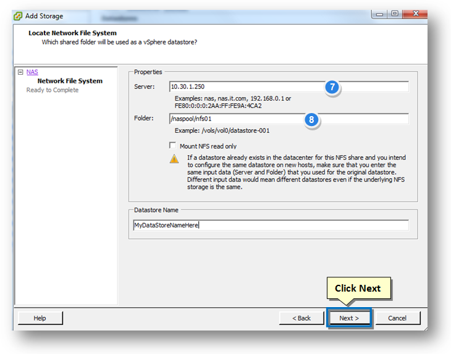The height and width of the screenshot is (354, 451).
Task: Click the Add Storage title bar icon
Action: [x=18, y=16]
